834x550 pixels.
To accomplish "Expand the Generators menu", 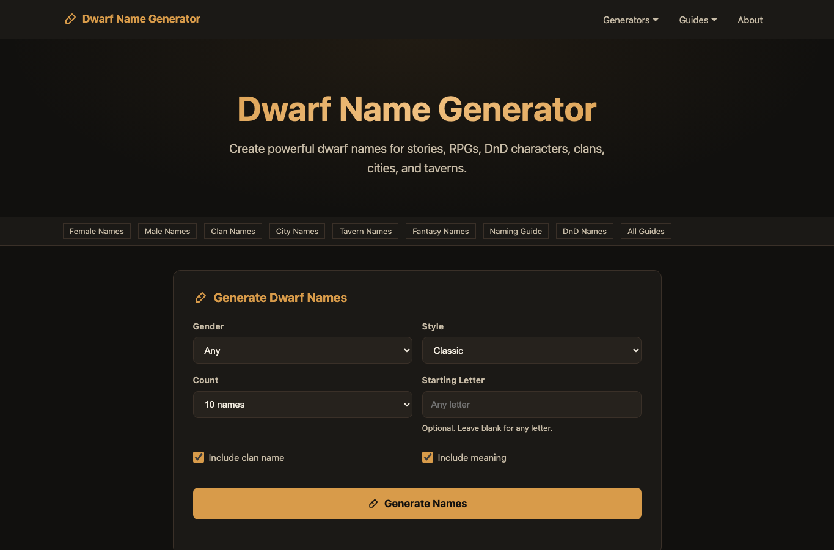I will coord(631,20).
